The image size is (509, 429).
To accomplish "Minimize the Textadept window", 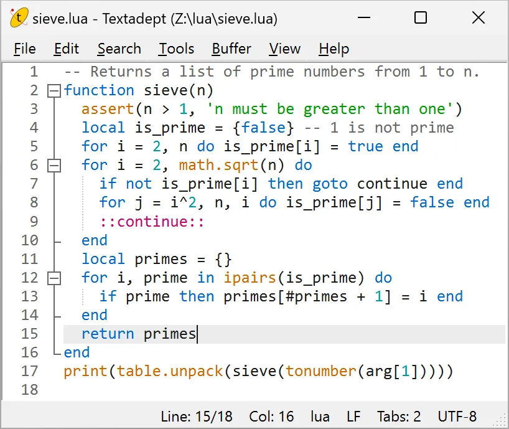I will point(364,17).
